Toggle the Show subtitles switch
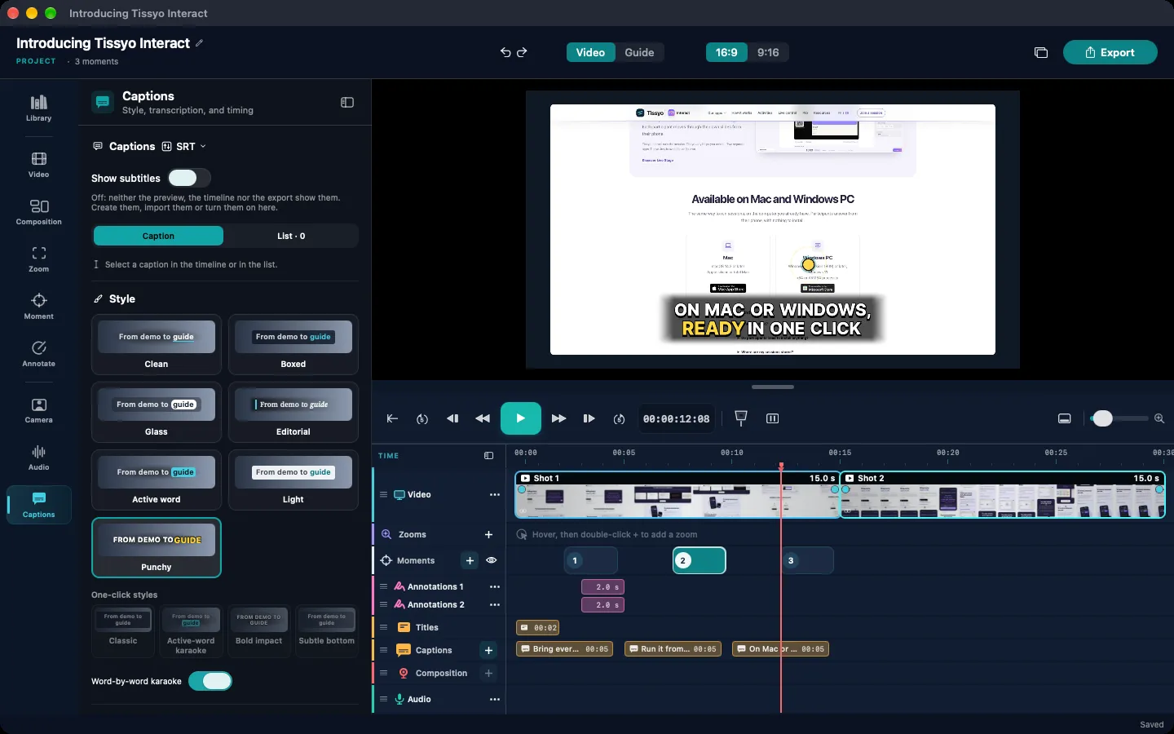Screen dimensions: 1174x734 pos(189,178)
